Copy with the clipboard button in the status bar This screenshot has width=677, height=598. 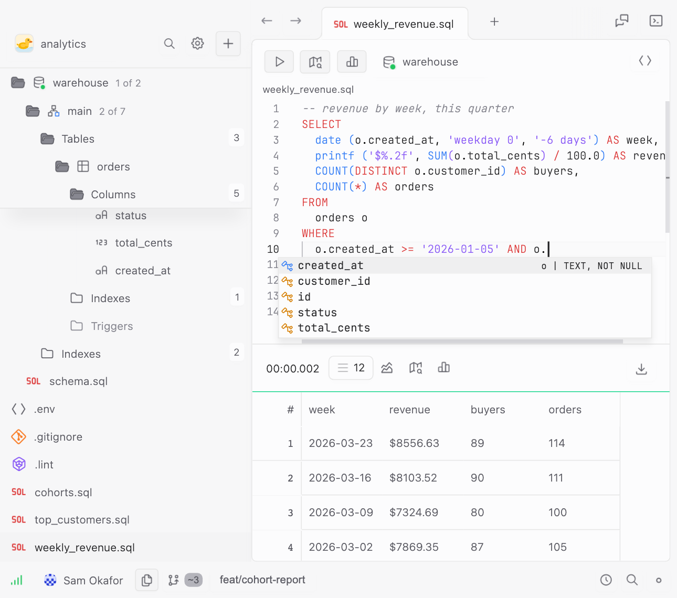coord(147,580)
